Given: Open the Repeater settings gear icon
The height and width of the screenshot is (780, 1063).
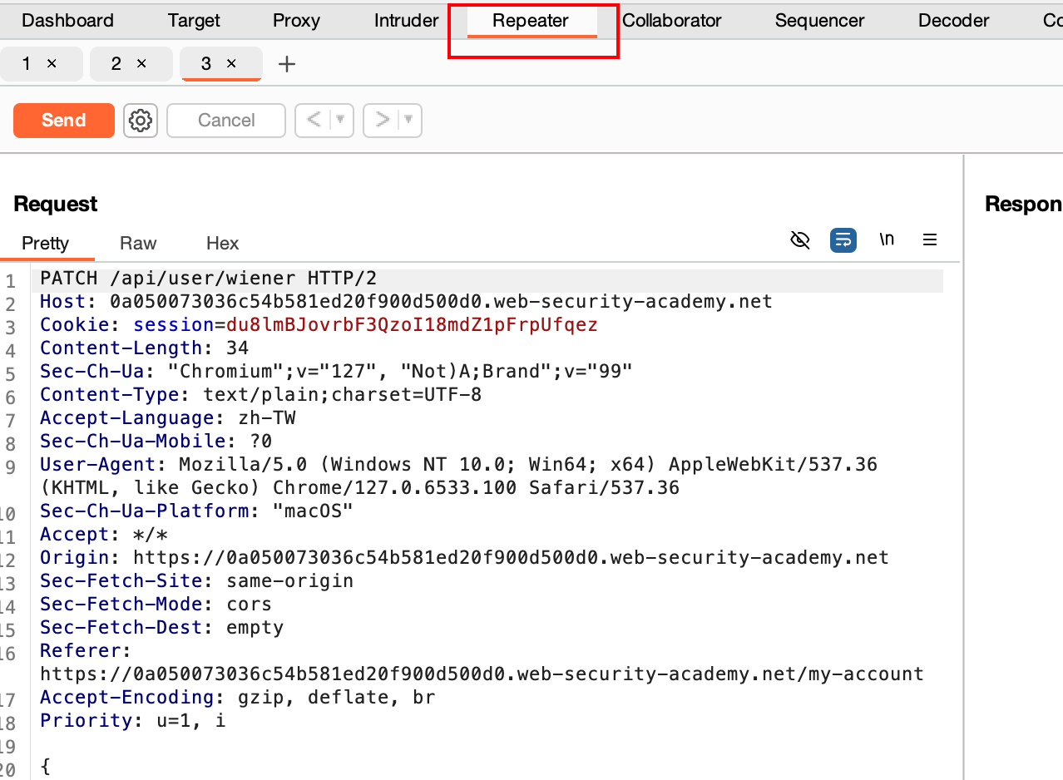Looking at the screenshot, I should [x=141, y=121].
